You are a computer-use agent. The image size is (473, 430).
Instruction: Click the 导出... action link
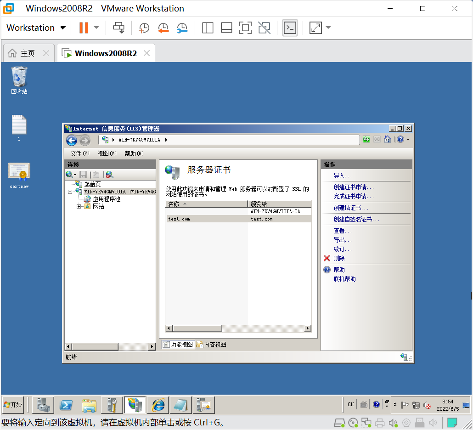[x=343, y=240]
